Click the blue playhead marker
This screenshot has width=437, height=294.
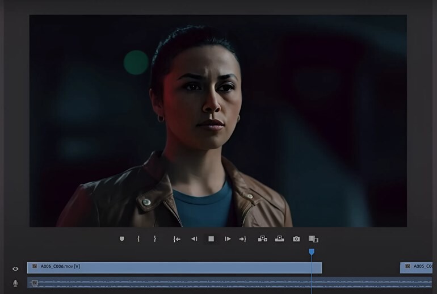pos(311,251)
